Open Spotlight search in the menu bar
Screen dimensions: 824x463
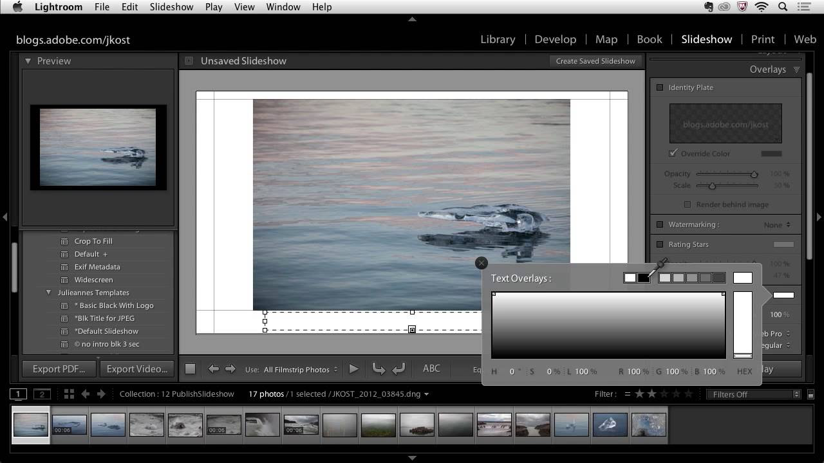coord(783,7)
